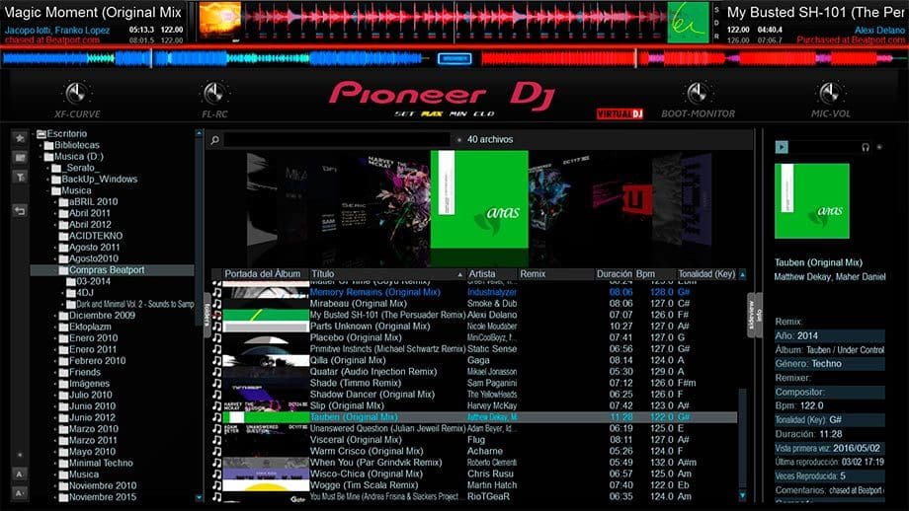This screenshot has height=511, width=909.
Task: Expand the BackUp_Windows folder node
Action: click(48, 180)
